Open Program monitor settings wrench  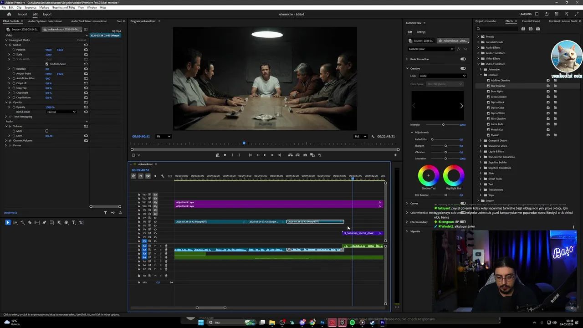pos(373,136)
